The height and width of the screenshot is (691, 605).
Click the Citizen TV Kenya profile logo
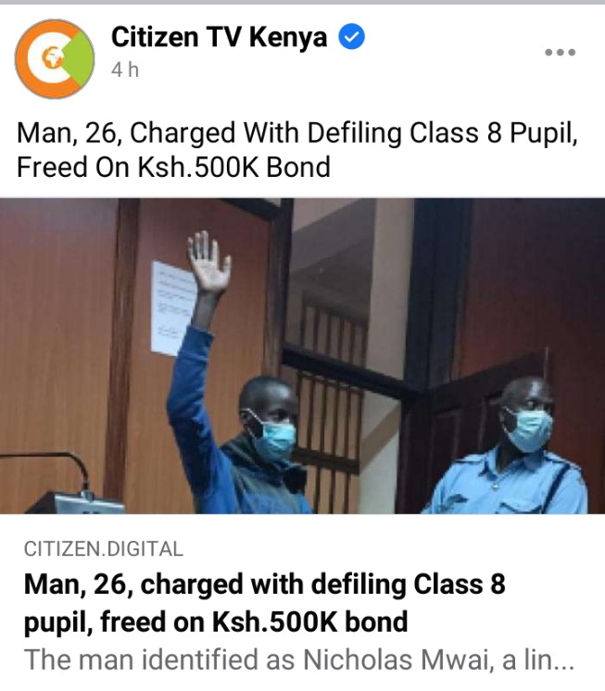click(x=55, y=58)
